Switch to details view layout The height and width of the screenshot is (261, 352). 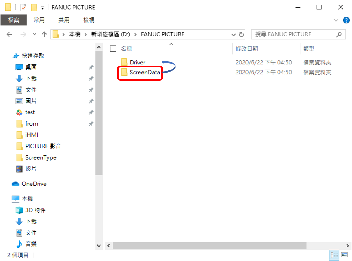tap(335, 255)
